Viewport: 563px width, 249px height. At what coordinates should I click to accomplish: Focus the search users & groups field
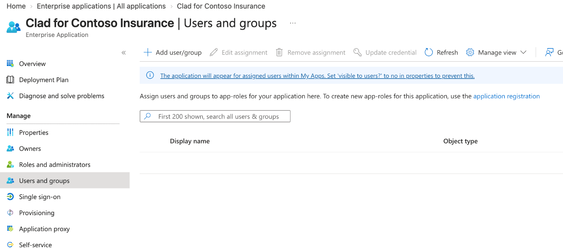215,116
